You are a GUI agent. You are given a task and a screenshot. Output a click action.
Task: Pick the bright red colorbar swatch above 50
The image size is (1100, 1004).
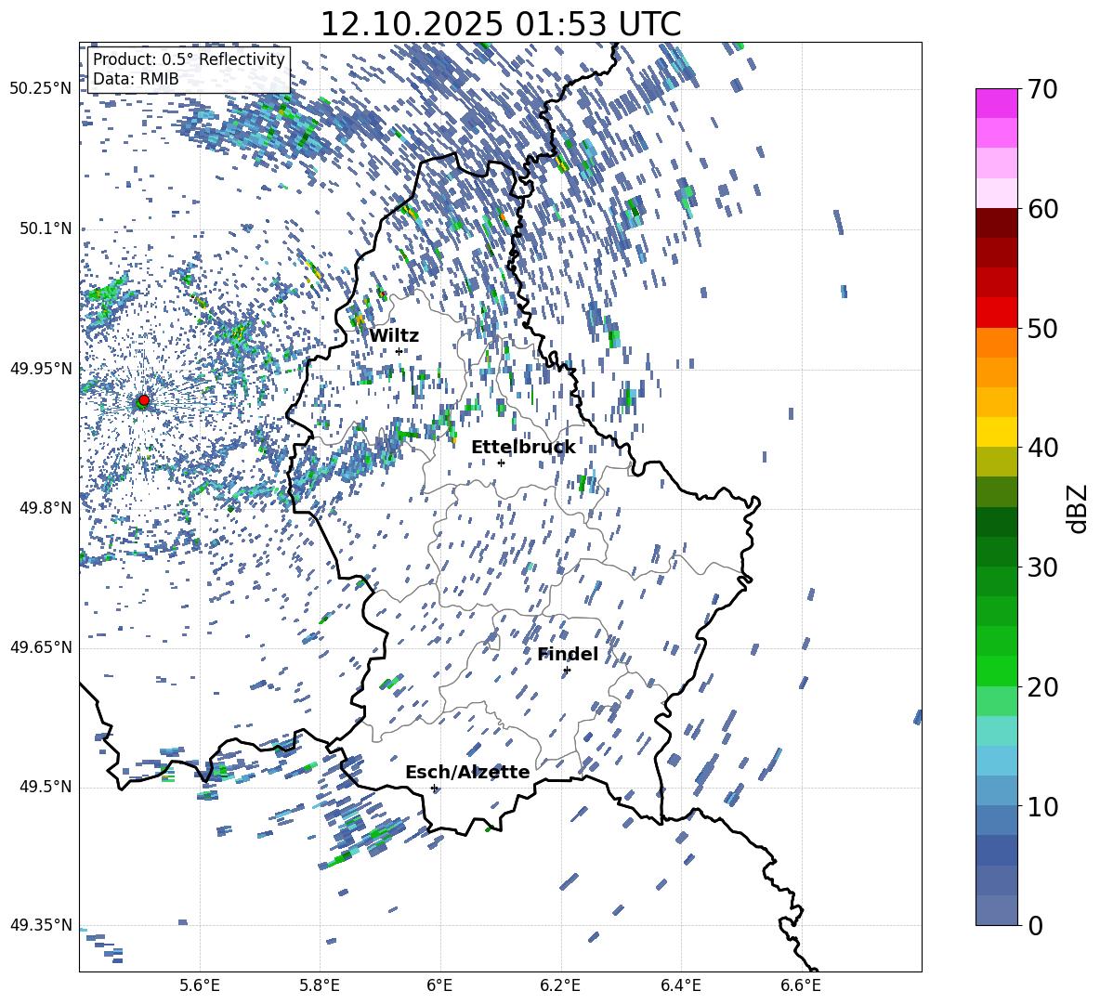[x=996, y=313]
